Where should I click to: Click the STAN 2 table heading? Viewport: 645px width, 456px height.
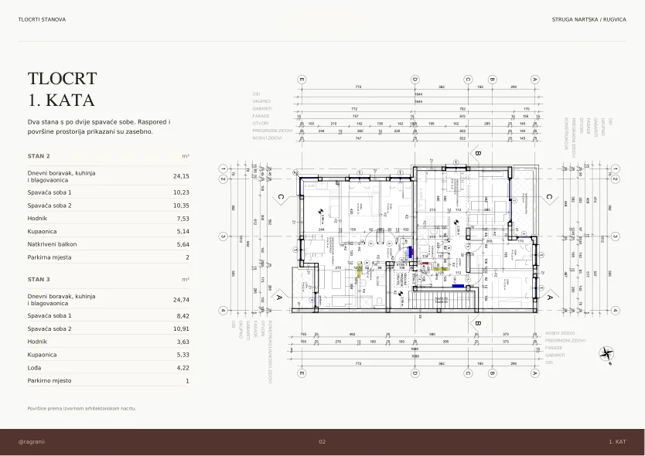tap(39, 156)
